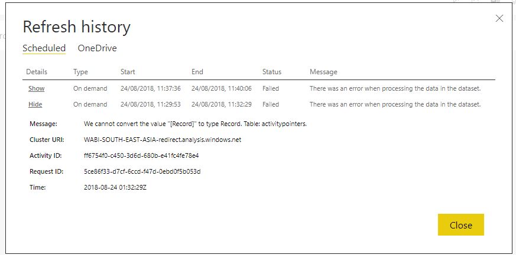
Task: Click the Cluster URI address text
Action: click(x=163, y=140)
